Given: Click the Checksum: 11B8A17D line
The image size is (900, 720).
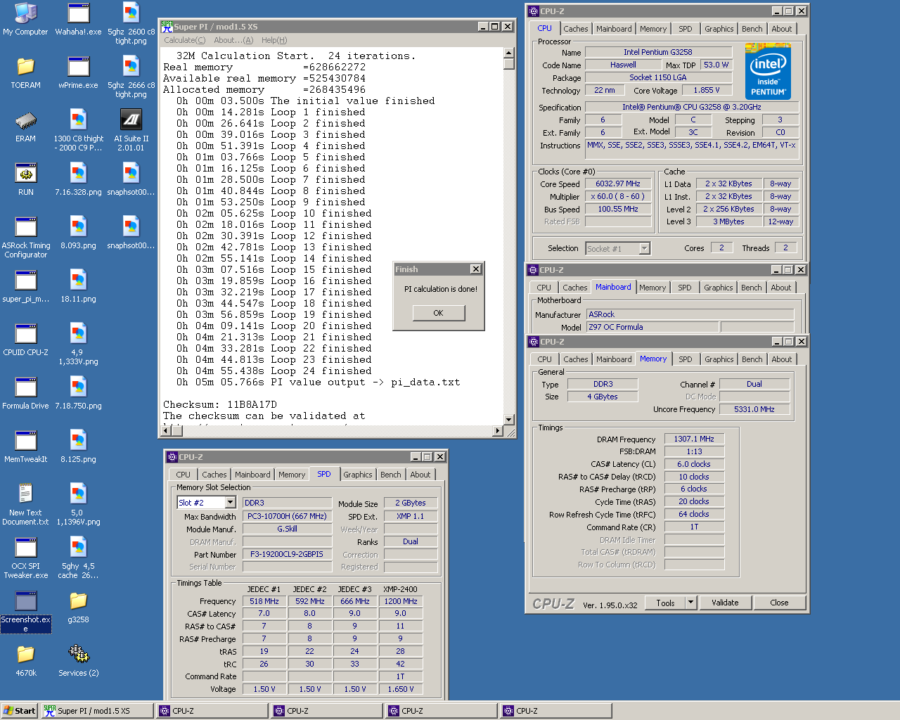Looking at the screenshot, I should (x=220, y=404).
